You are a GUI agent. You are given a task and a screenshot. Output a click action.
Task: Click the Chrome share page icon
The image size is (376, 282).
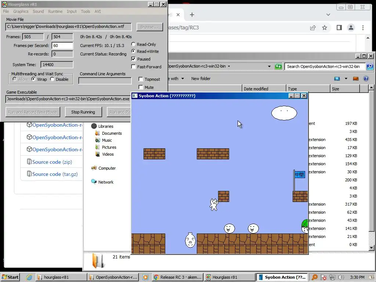point(313,28)
